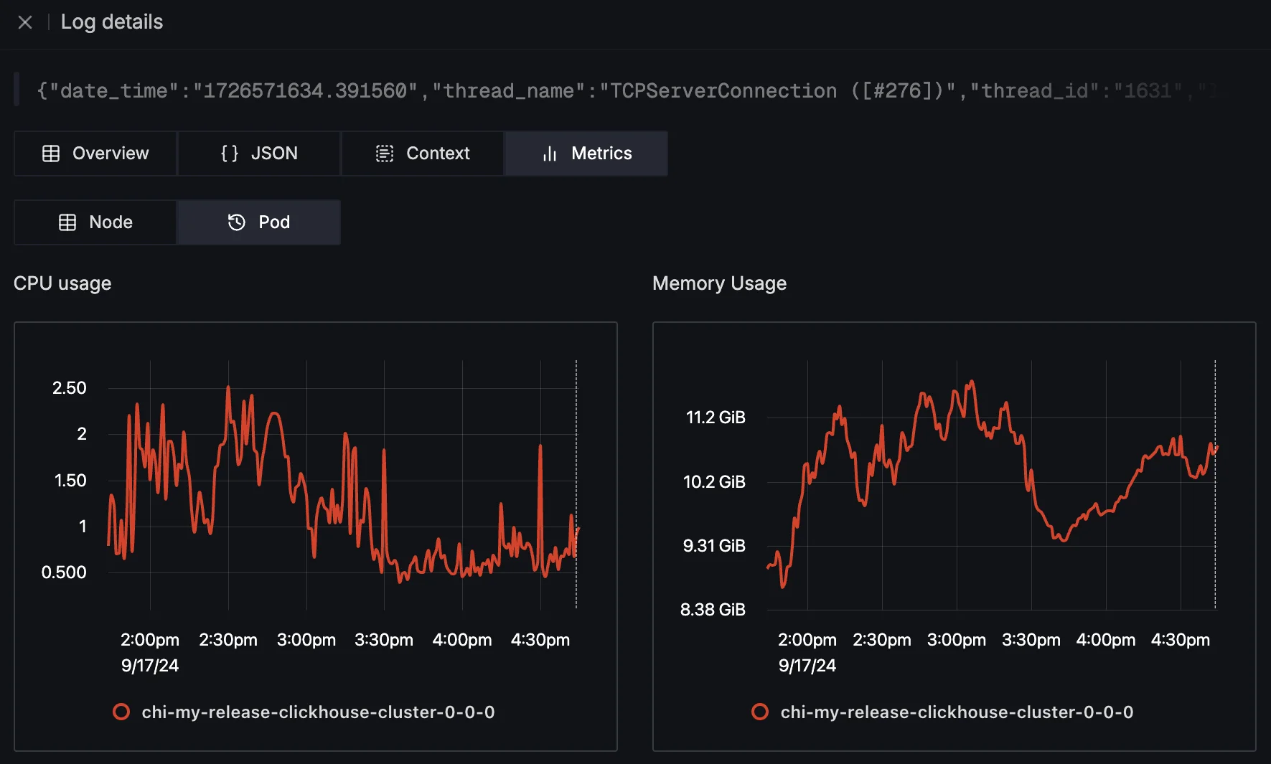The height and width of the screenshot is (764, 1271).
Task: Open the Context tab
Action: coord(423,154)
